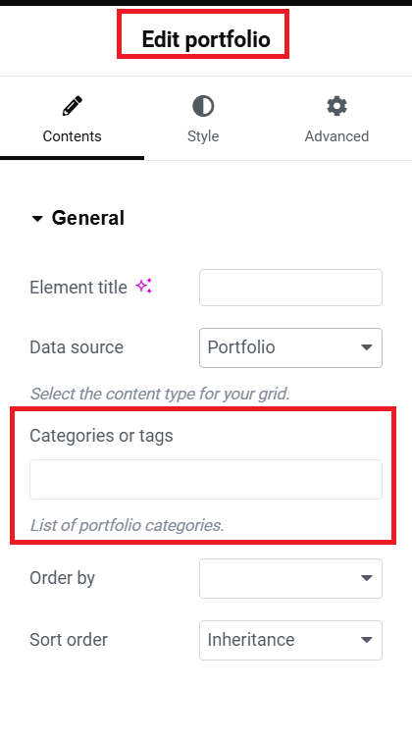Click the Categories or tags label
This screenshot has width=412, height=741.
[102, 436]
